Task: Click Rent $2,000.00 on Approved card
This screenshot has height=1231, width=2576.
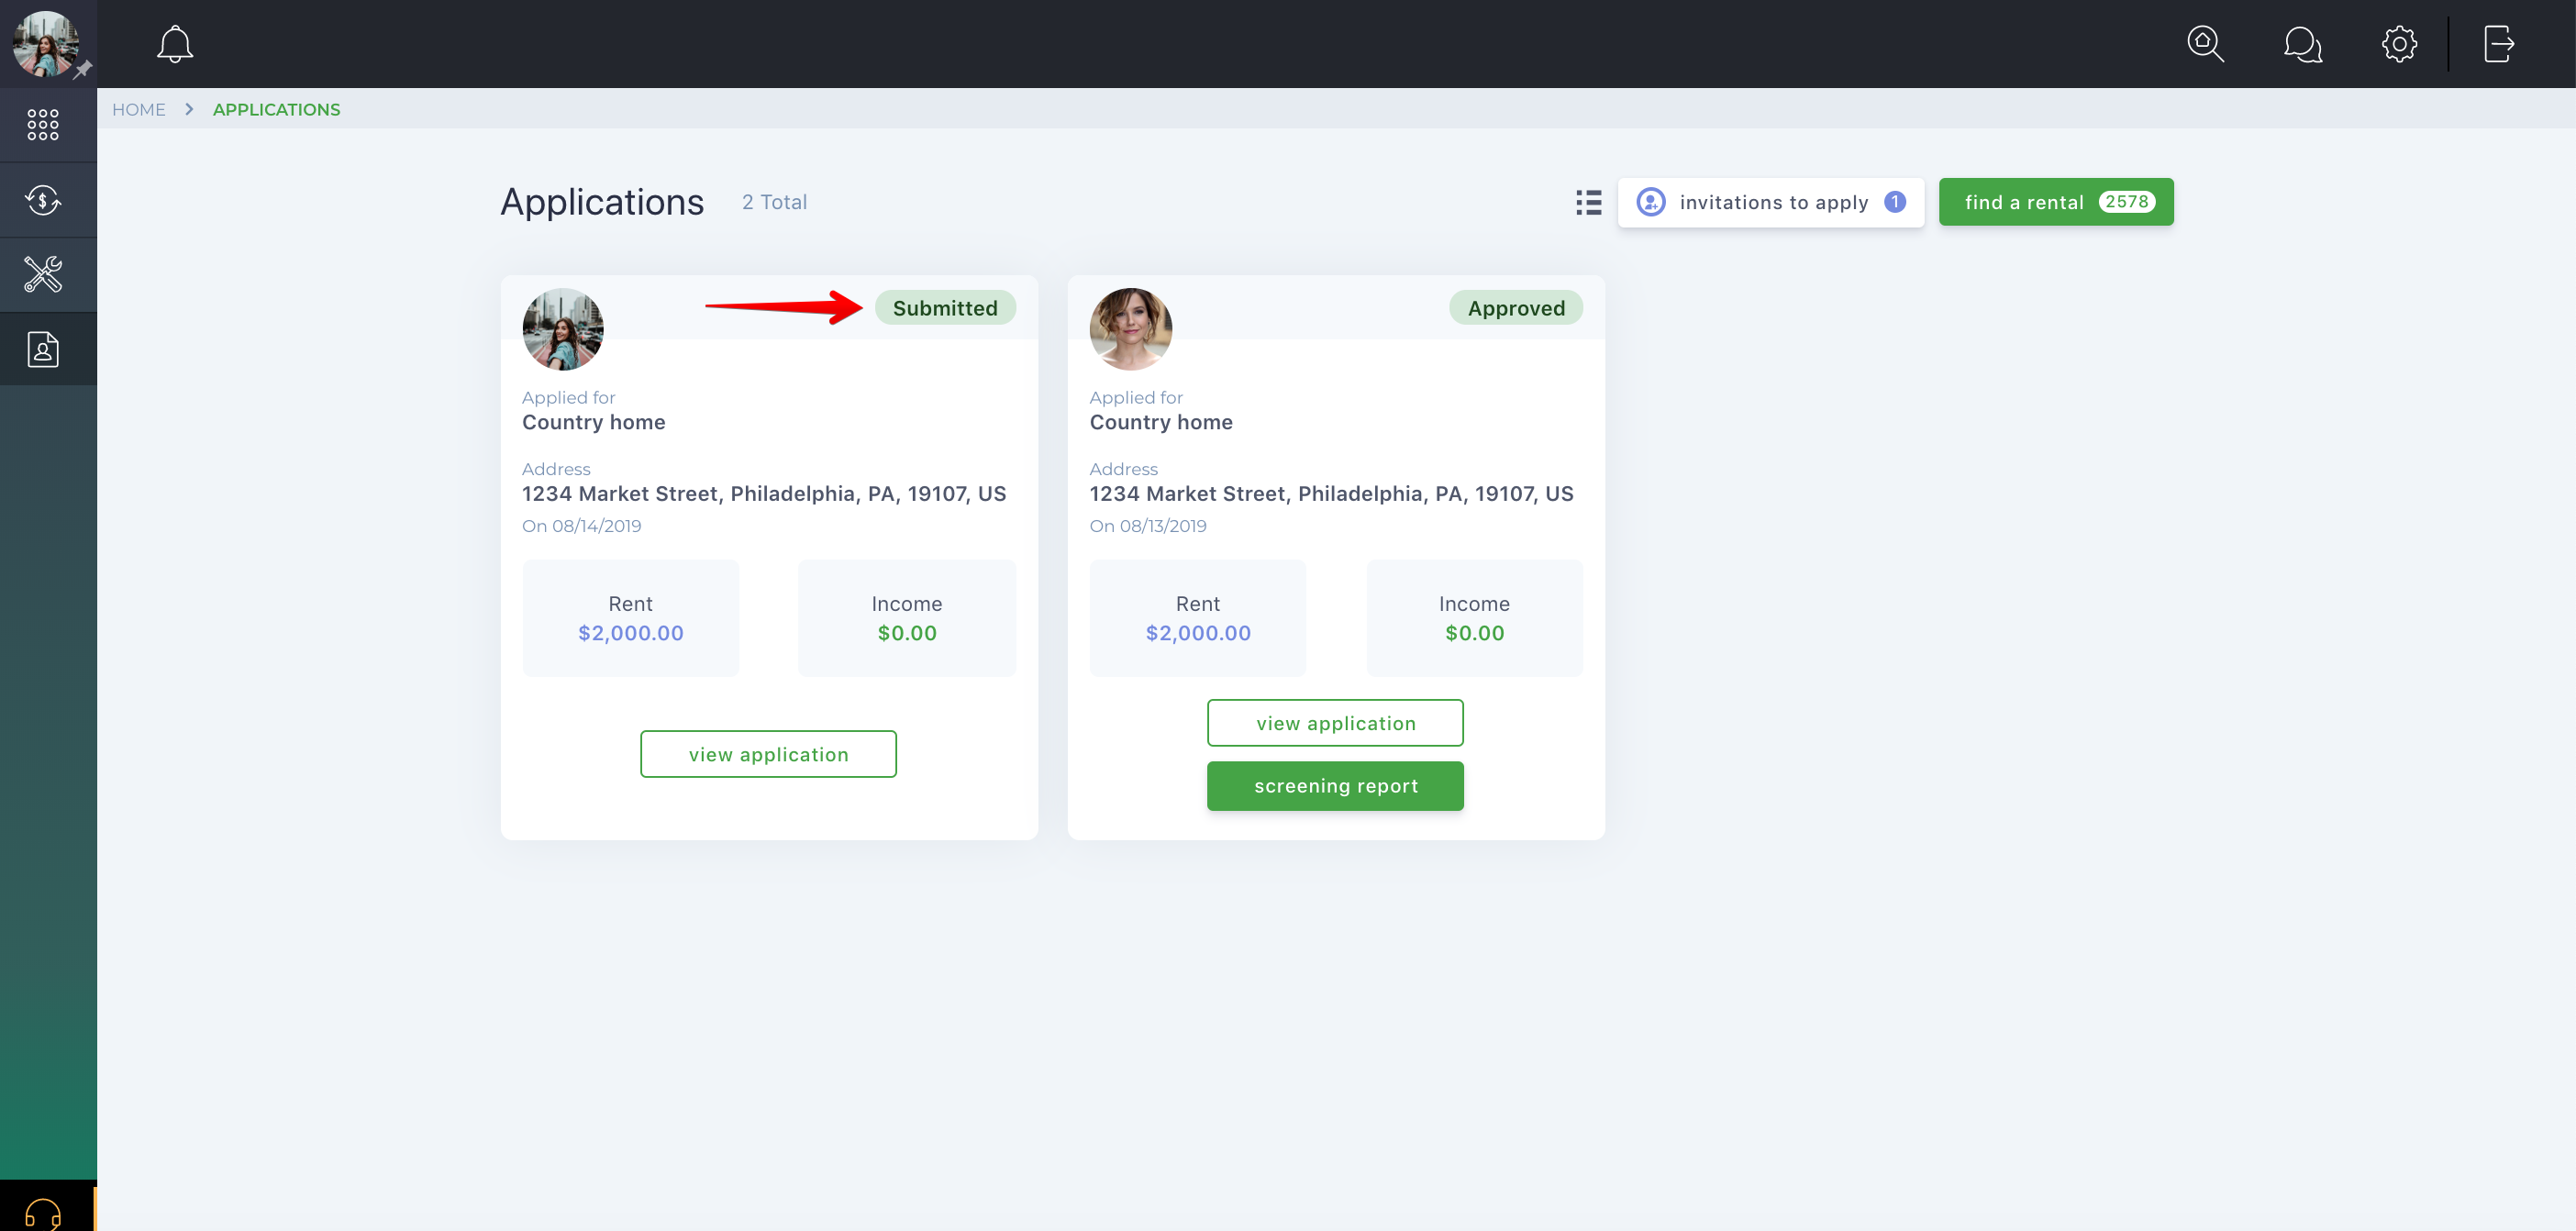Action: 1198,618
